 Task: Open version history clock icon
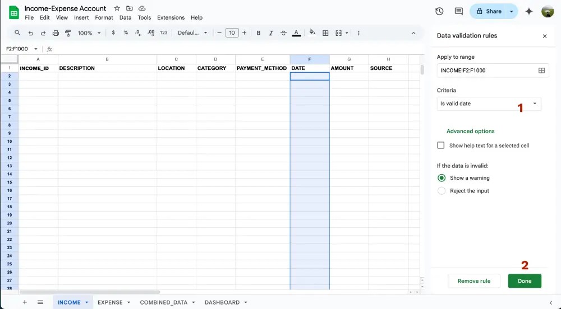439,11
